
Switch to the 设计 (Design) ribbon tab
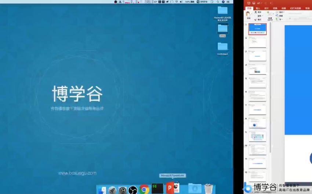tap(266, 8)
